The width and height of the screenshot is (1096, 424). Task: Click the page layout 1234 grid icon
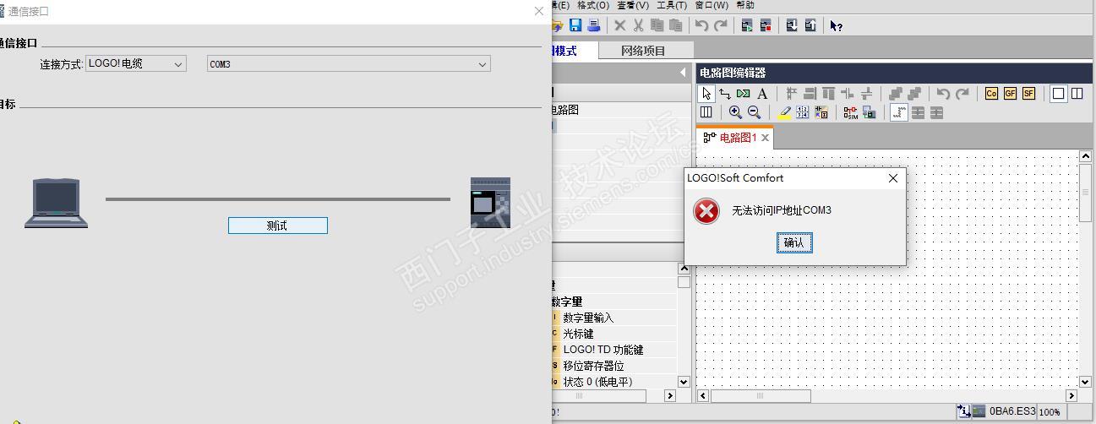[803, 112]
